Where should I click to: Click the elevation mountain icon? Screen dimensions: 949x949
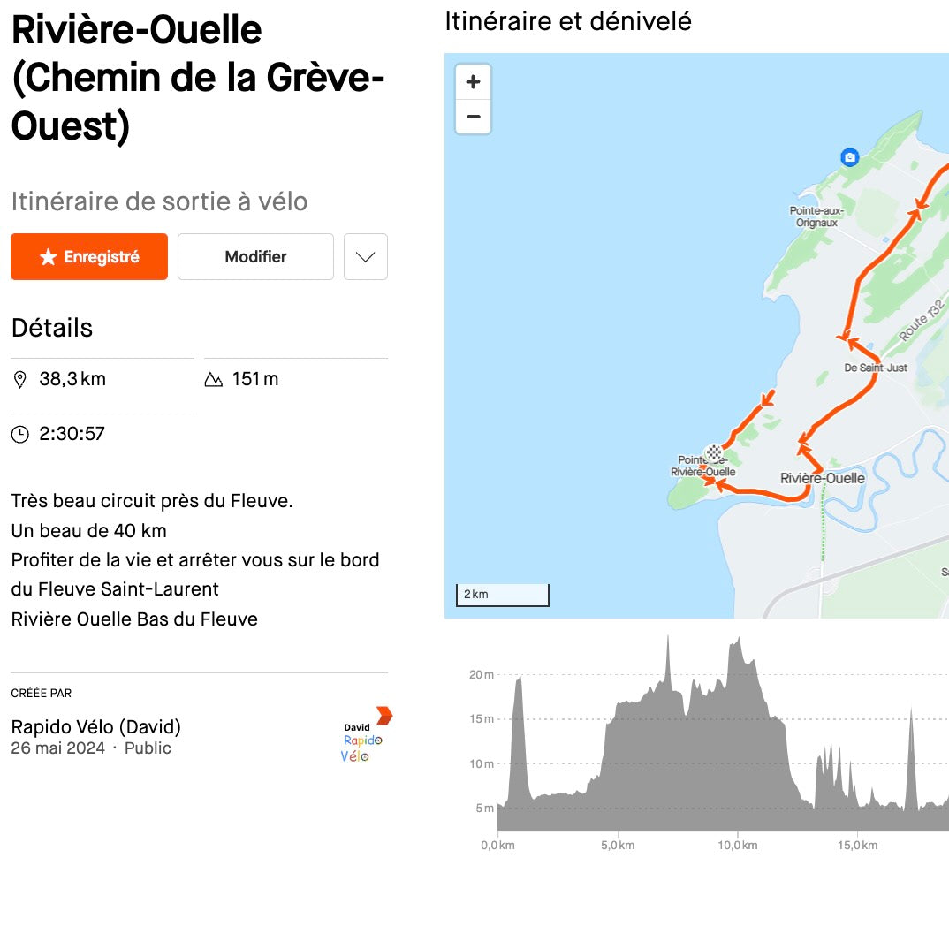pos(213,380)
